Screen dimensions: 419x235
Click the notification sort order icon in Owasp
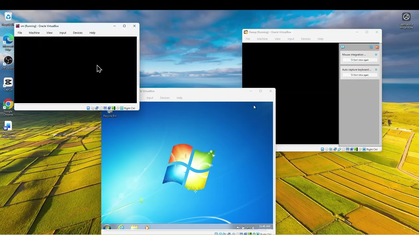pyautogui.click(x=371, y=47)
